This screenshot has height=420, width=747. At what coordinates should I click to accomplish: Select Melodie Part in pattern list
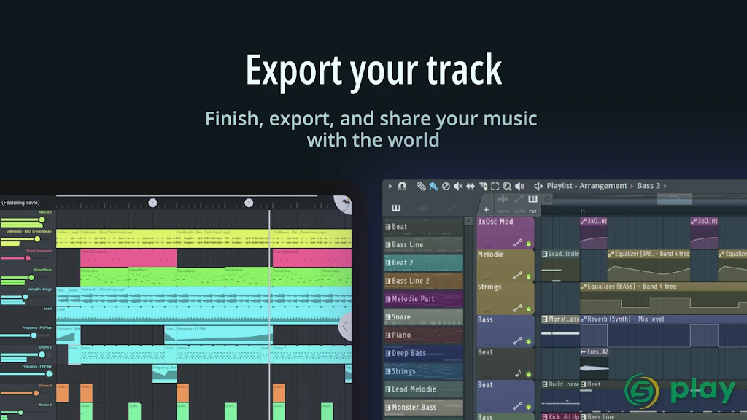click(x=424, y=299)
